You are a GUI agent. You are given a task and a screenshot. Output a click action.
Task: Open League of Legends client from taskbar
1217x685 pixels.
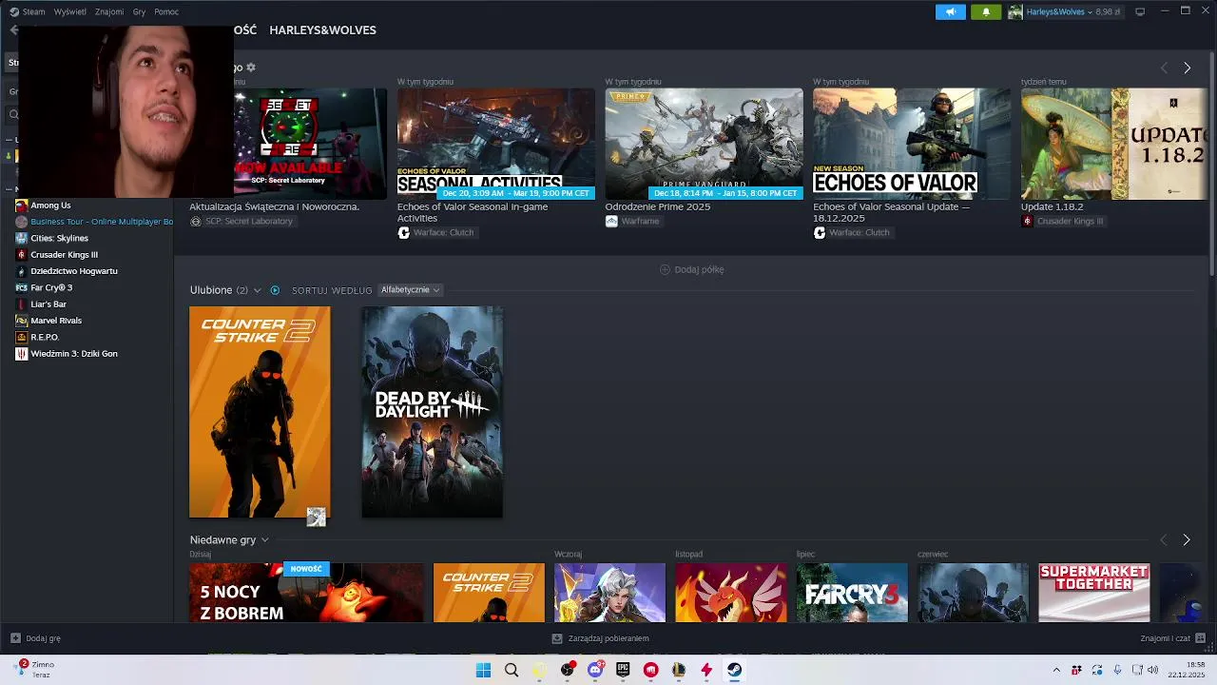pyautogui.click(x=679, y=670)
